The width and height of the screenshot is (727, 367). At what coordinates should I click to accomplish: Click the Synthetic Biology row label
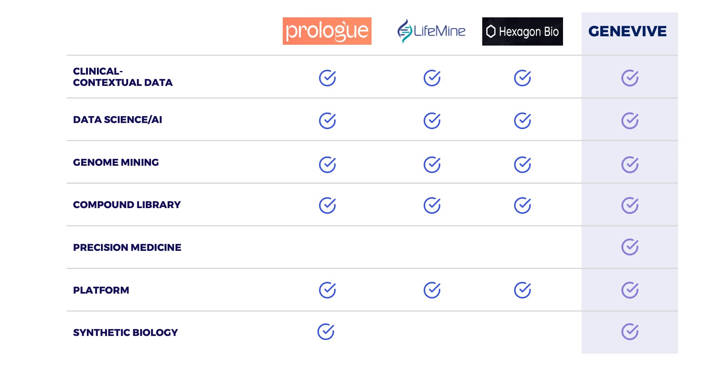coord(125,333)
